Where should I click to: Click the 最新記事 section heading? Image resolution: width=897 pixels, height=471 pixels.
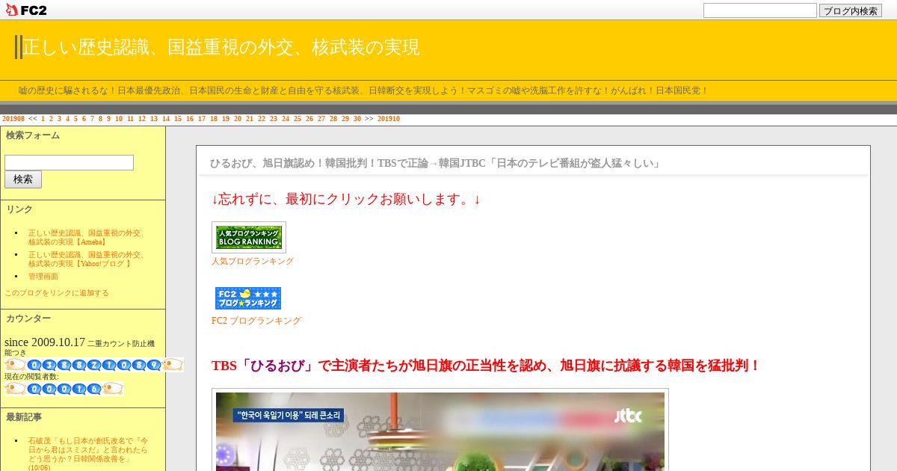click(24, 417)
